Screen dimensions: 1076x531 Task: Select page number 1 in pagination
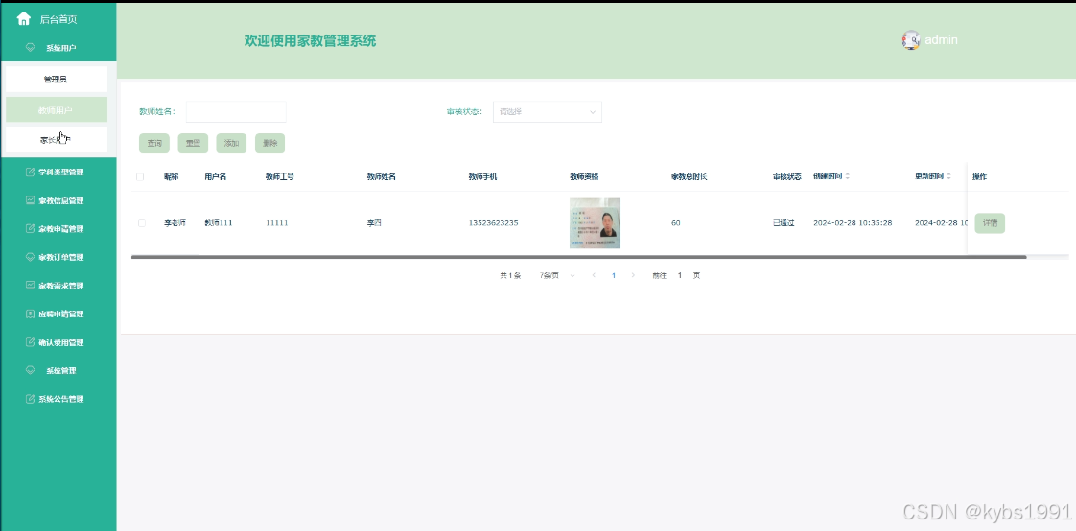tap(614, 275)
